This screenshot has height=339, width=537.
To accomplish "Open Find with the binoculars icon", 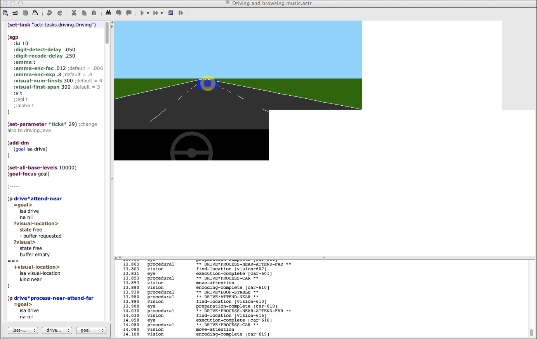I will click(x=108, y=13).
